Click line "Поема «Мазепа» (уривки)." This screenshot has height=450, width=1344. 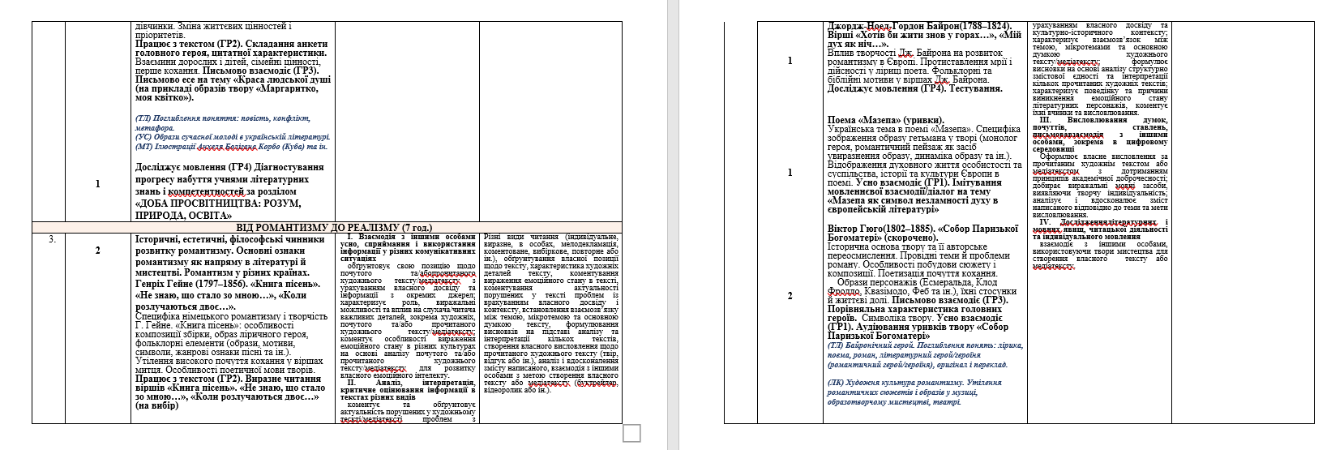point(885,120)
